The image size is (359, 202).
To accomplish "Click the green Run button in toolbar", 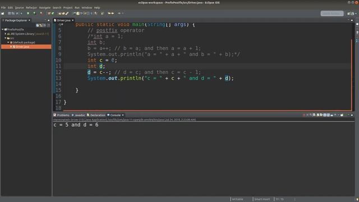I will 28,13.
